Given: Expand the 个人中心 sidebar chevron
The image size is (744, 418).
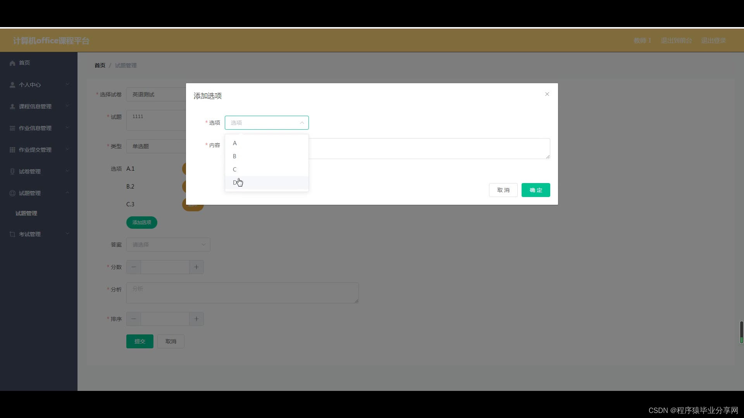Looking at the screenshot, I should click(x=67, y=84).
